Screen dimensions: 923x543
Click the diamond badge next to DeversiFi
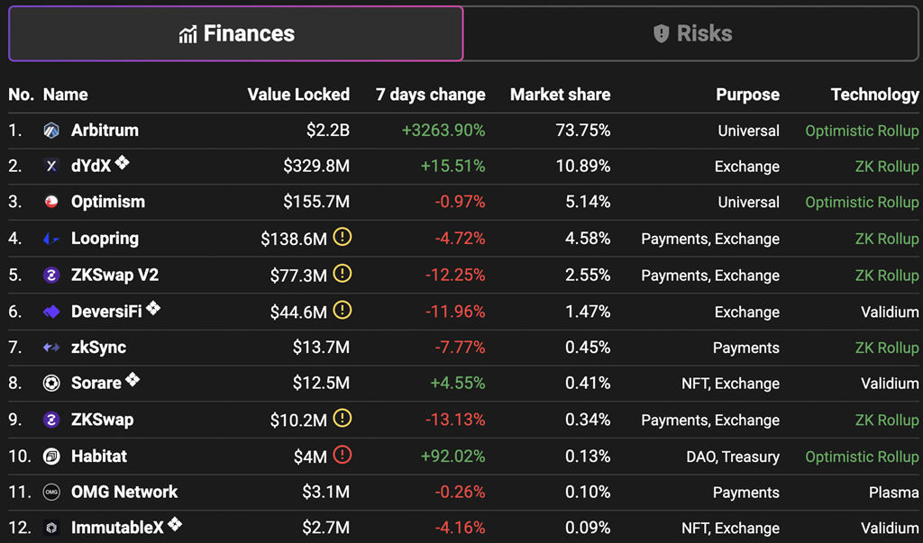coord(153,308)
